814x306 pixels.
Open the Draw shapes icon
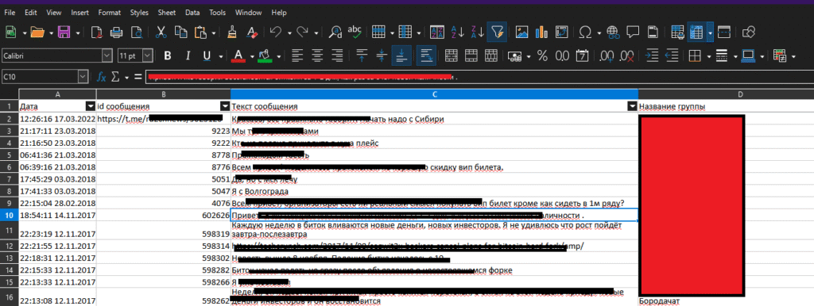(x=749, y=32)
